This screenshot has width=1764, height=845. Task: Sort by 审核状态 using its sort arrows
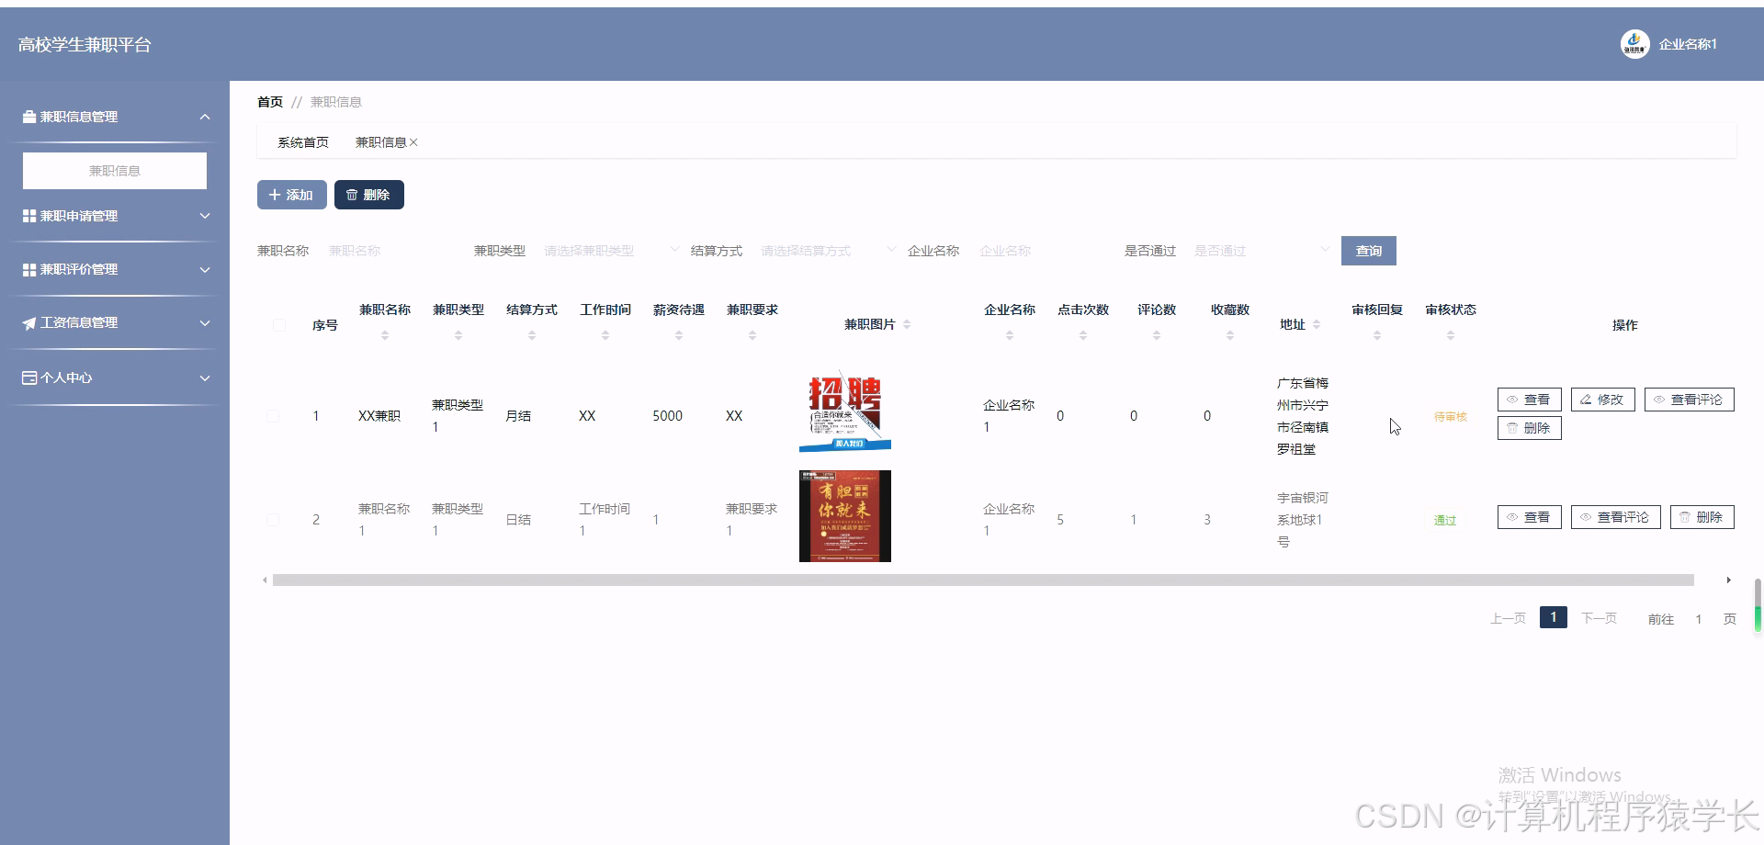click(x=1451, y=335)
